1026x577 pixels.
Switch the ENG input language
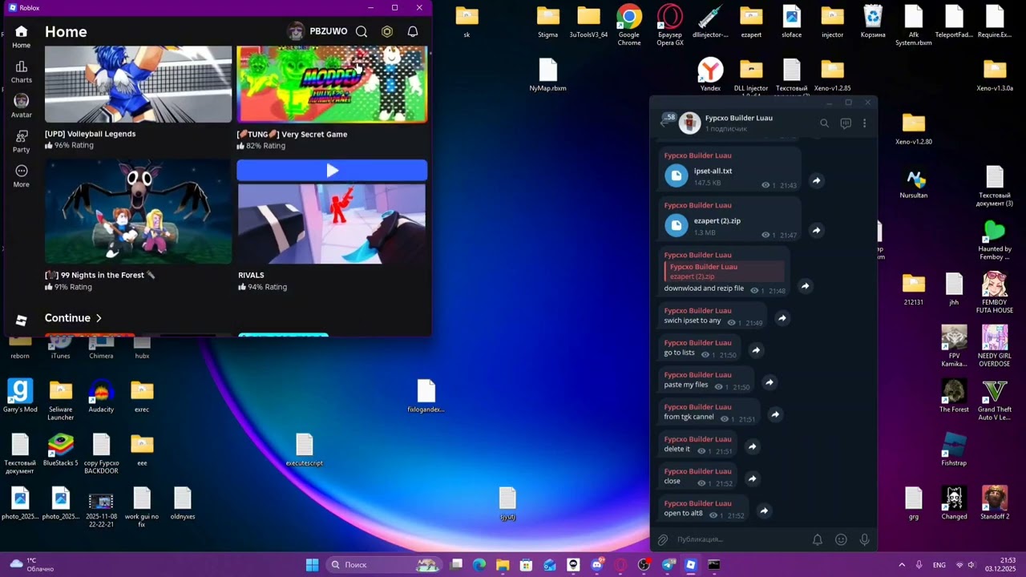[939, 565]
